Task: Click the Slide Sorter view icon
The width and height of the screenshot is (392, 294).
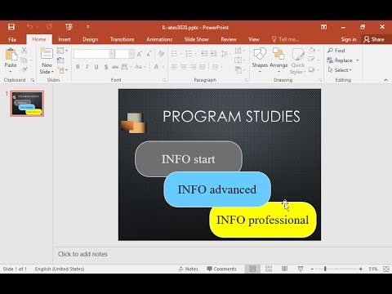Action: (x=269, y=269)
